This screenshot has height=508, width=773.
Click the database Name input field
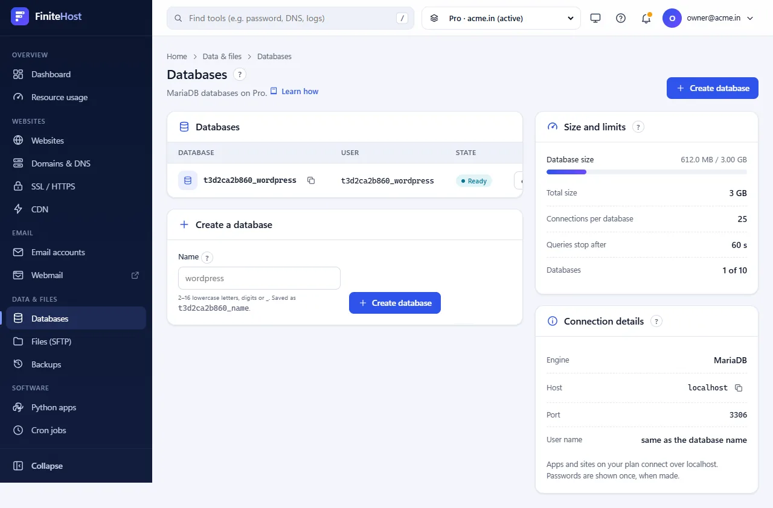(259, 278)
